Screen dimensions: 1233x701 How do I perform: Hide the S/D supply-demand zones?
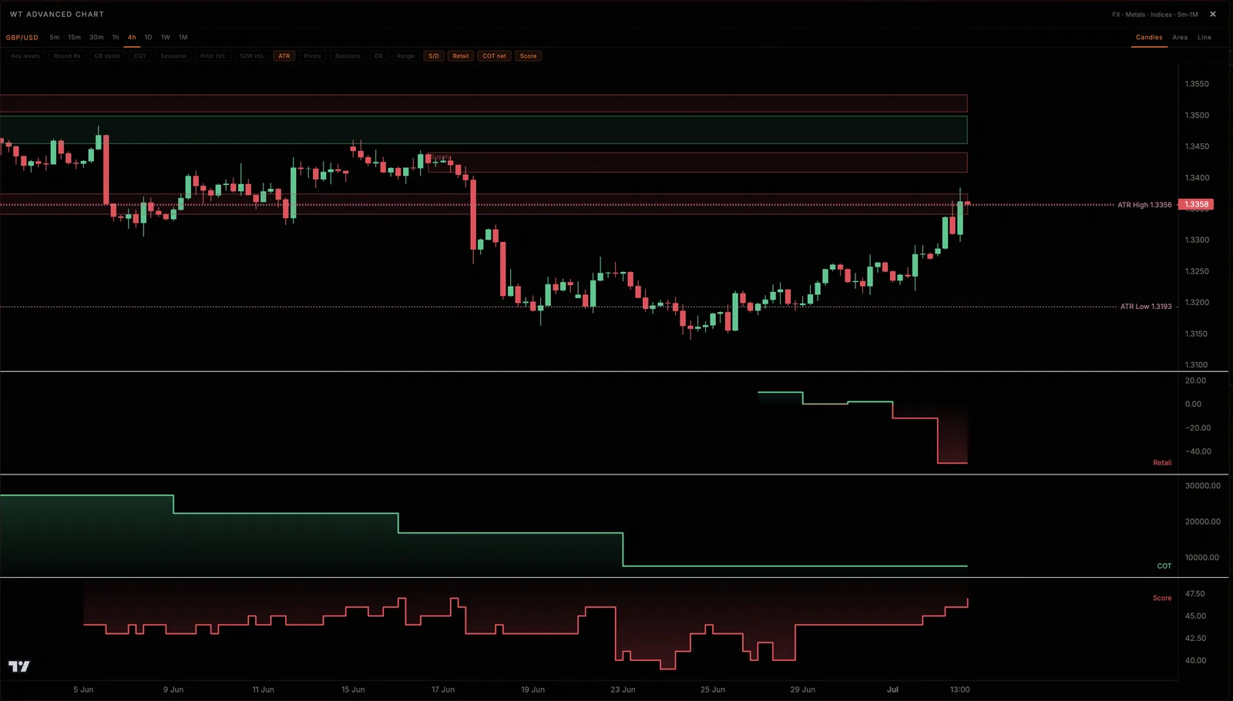[x=434, y=56]
